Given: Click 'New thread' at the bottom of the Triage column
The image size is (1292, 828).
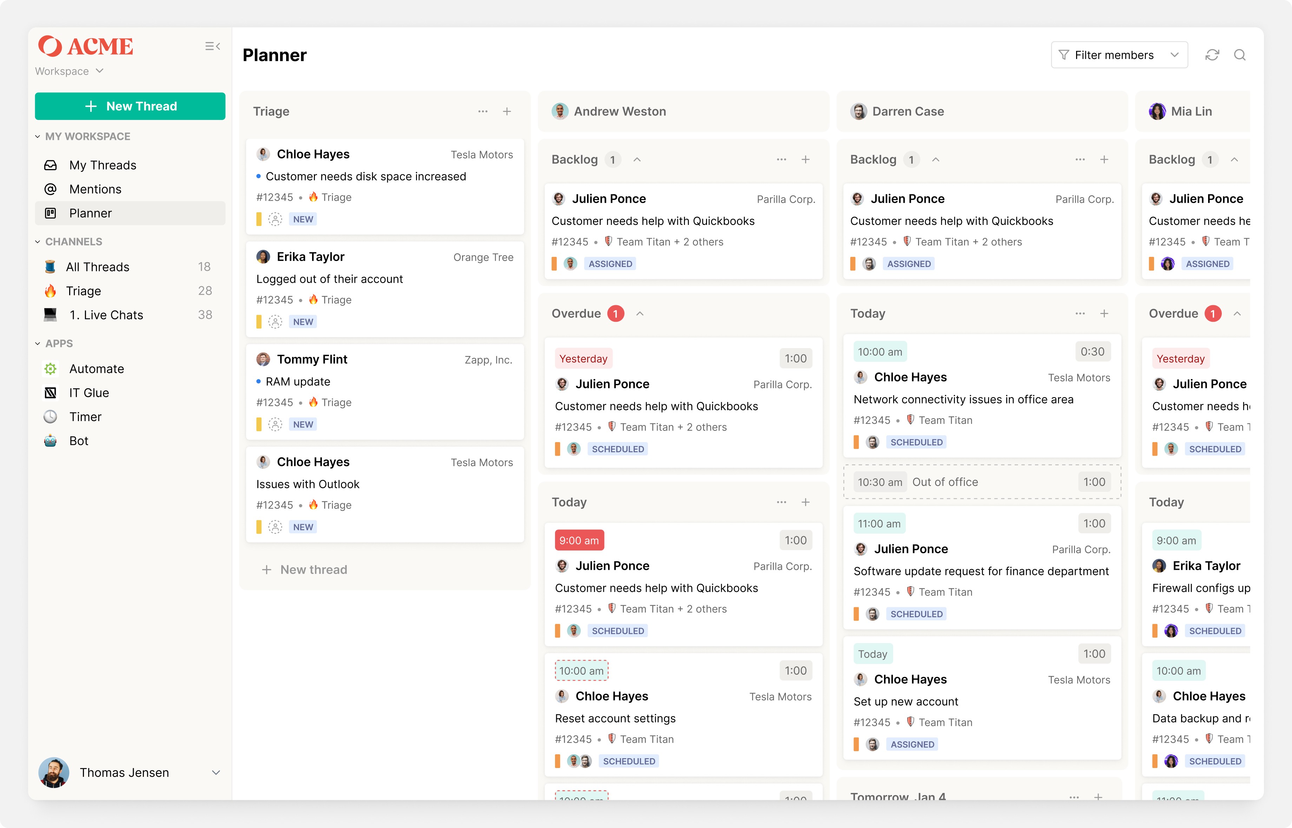Looking at the screenshot, I should (x=304, y=569).
